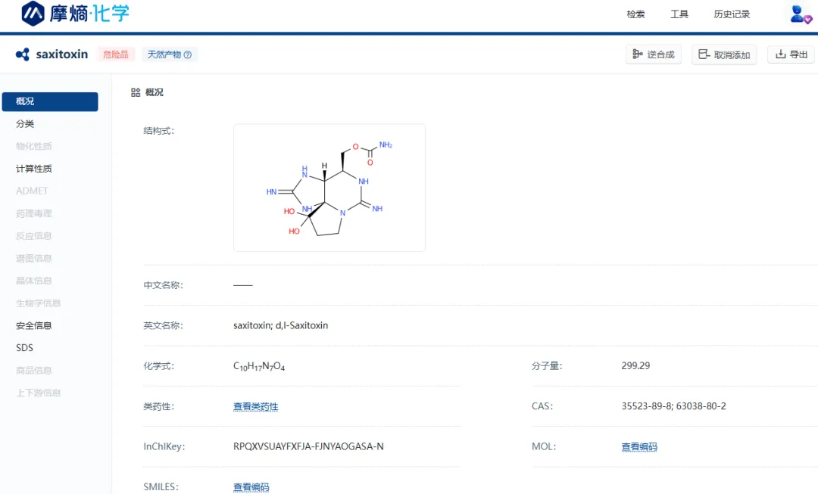This screenshot has width=818, height=494.
Task: Click the saxitoxin structure image
Action: (x=329, y=188)
